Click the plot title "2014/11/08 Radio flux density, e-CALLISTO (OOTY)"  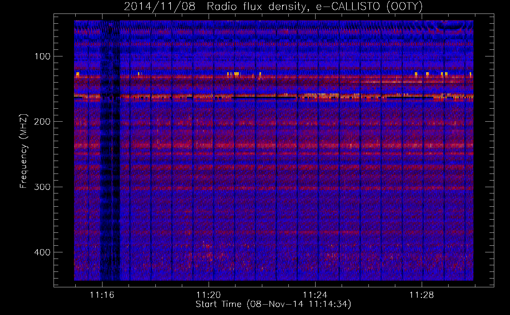pos(273,6)
